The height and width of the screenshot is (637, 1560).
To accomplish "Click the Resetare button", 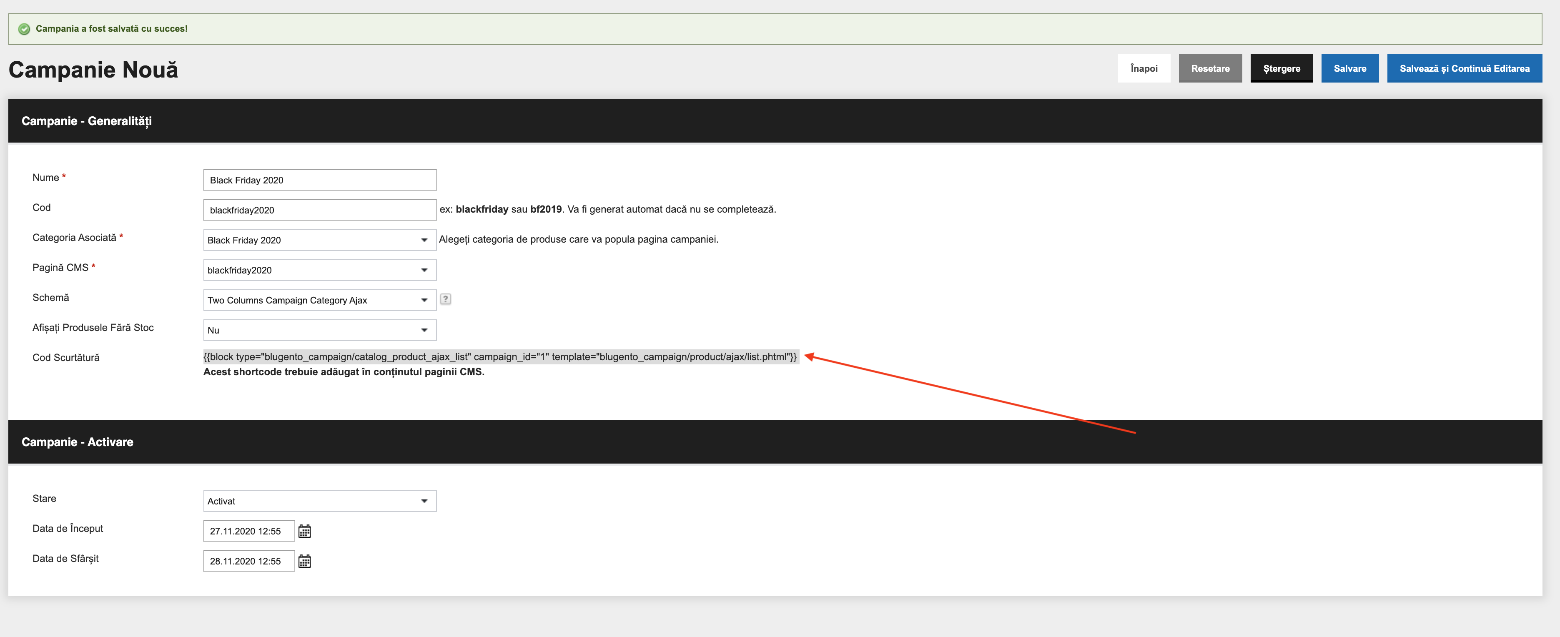I will tap(1210, 68).
